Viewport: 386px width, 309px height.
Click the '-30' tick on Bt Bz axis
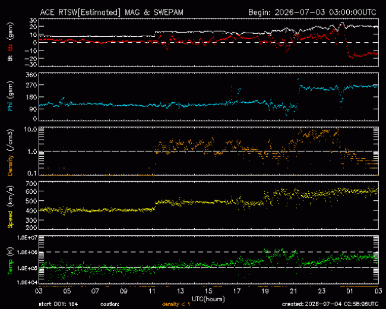point(31,65)
